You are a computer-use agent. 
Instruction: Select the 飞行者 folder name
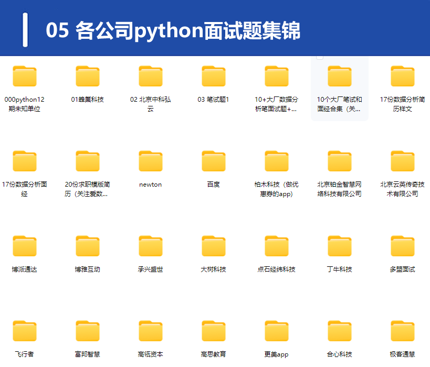pos(24,354)
